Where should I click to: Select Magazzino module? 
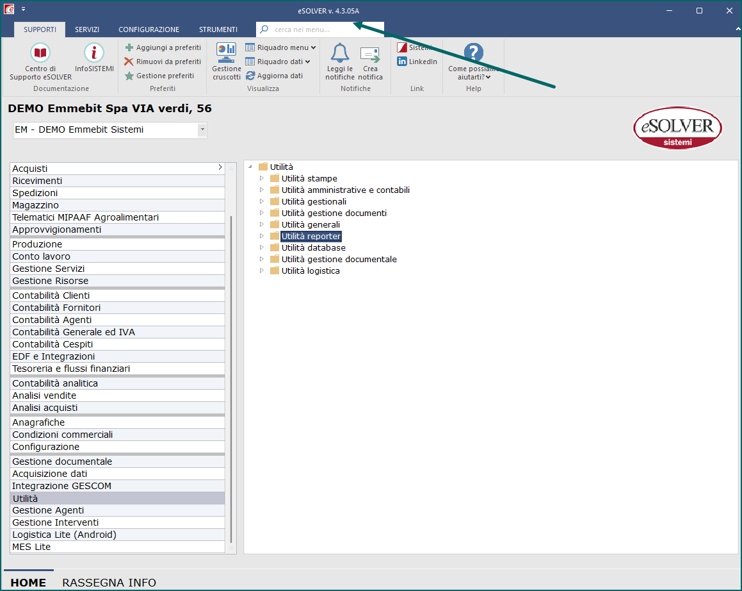[x=117, y=205]
